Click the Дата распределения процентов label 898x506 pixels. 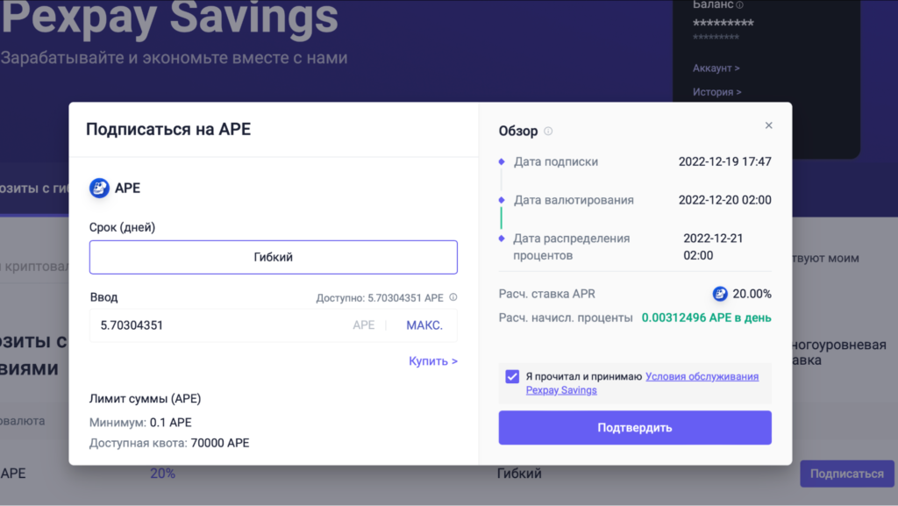click(x=571, y=246)
